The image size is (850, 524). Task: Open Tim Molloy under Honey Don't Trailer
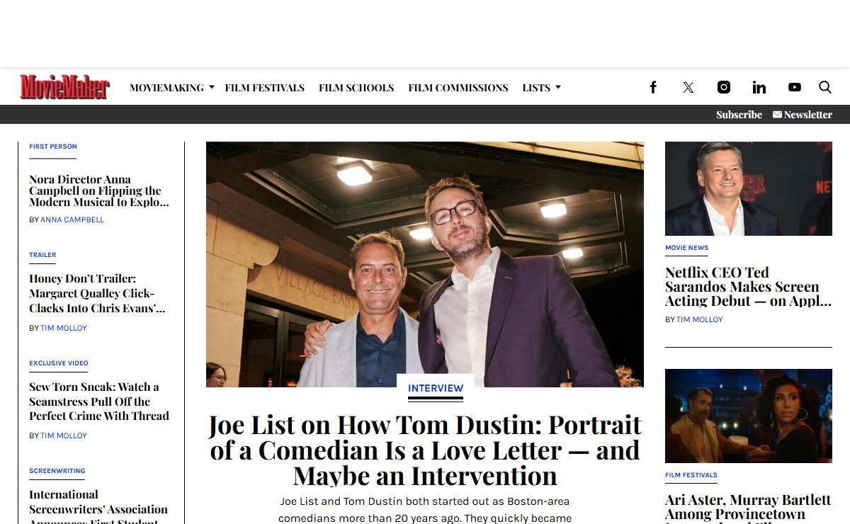click(64, 328)
